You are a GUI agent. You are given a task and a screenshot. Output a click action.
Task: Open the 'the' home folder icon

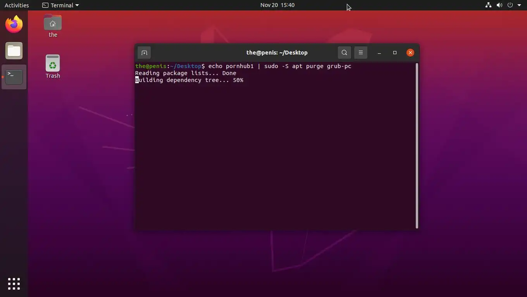[x=53, y=26]
